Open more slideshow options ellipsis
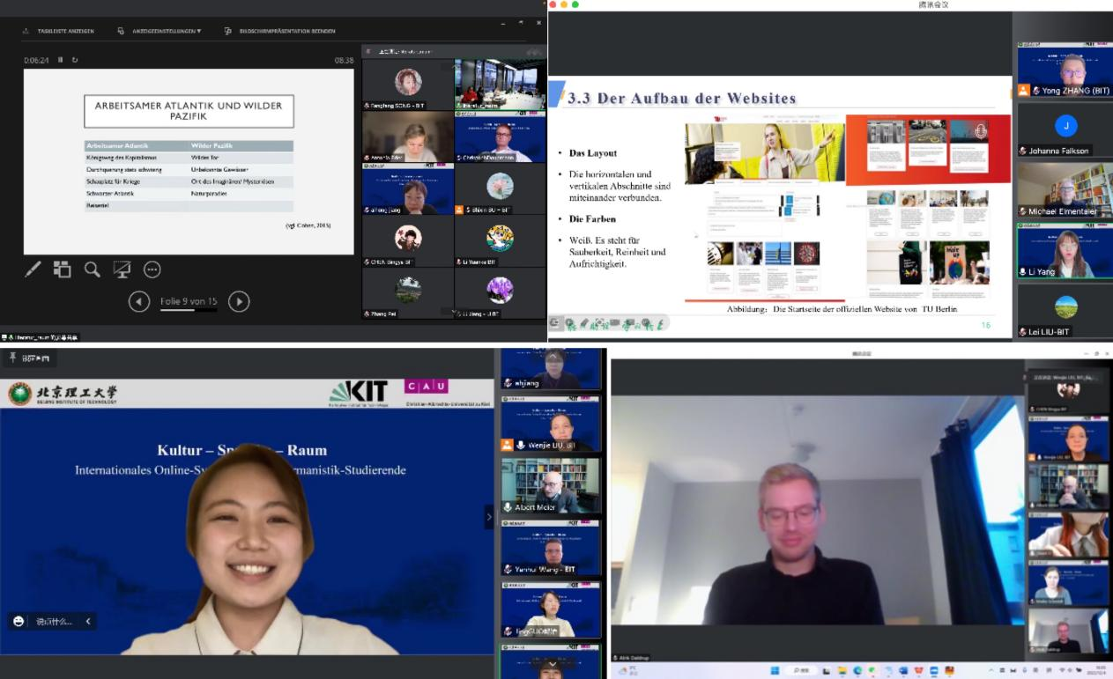 pos(152,269)
